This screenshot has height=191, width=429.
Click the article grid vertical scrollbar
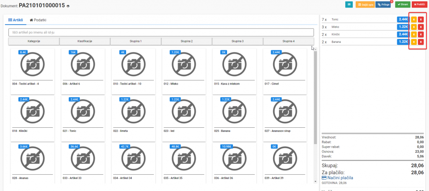click(x=315, y=97)
